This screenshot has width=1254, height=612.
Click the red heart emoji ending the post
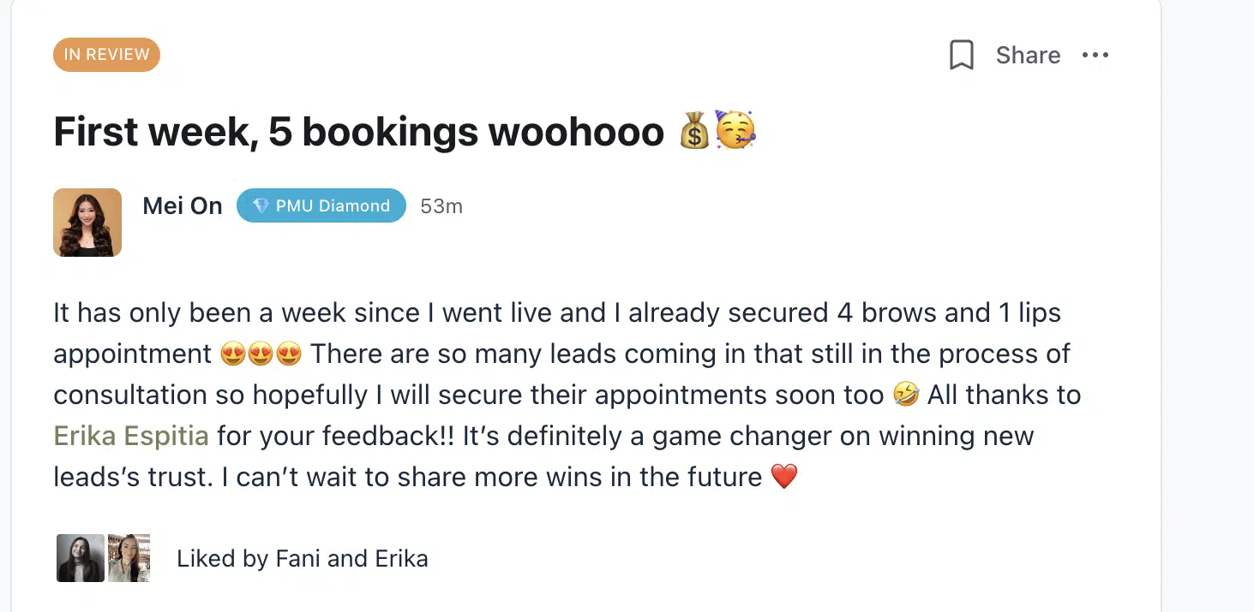tap(784, 477)
